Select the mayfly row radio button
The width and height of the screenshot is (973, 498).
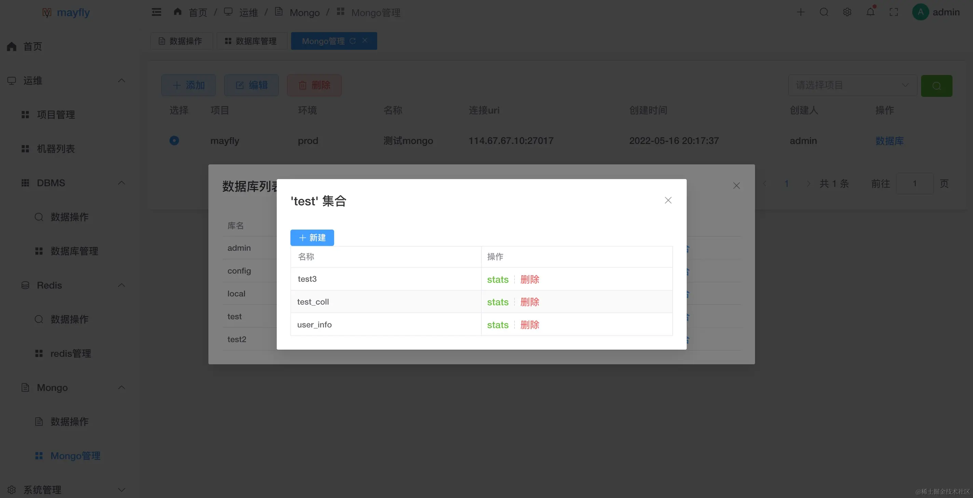(174, 141)
